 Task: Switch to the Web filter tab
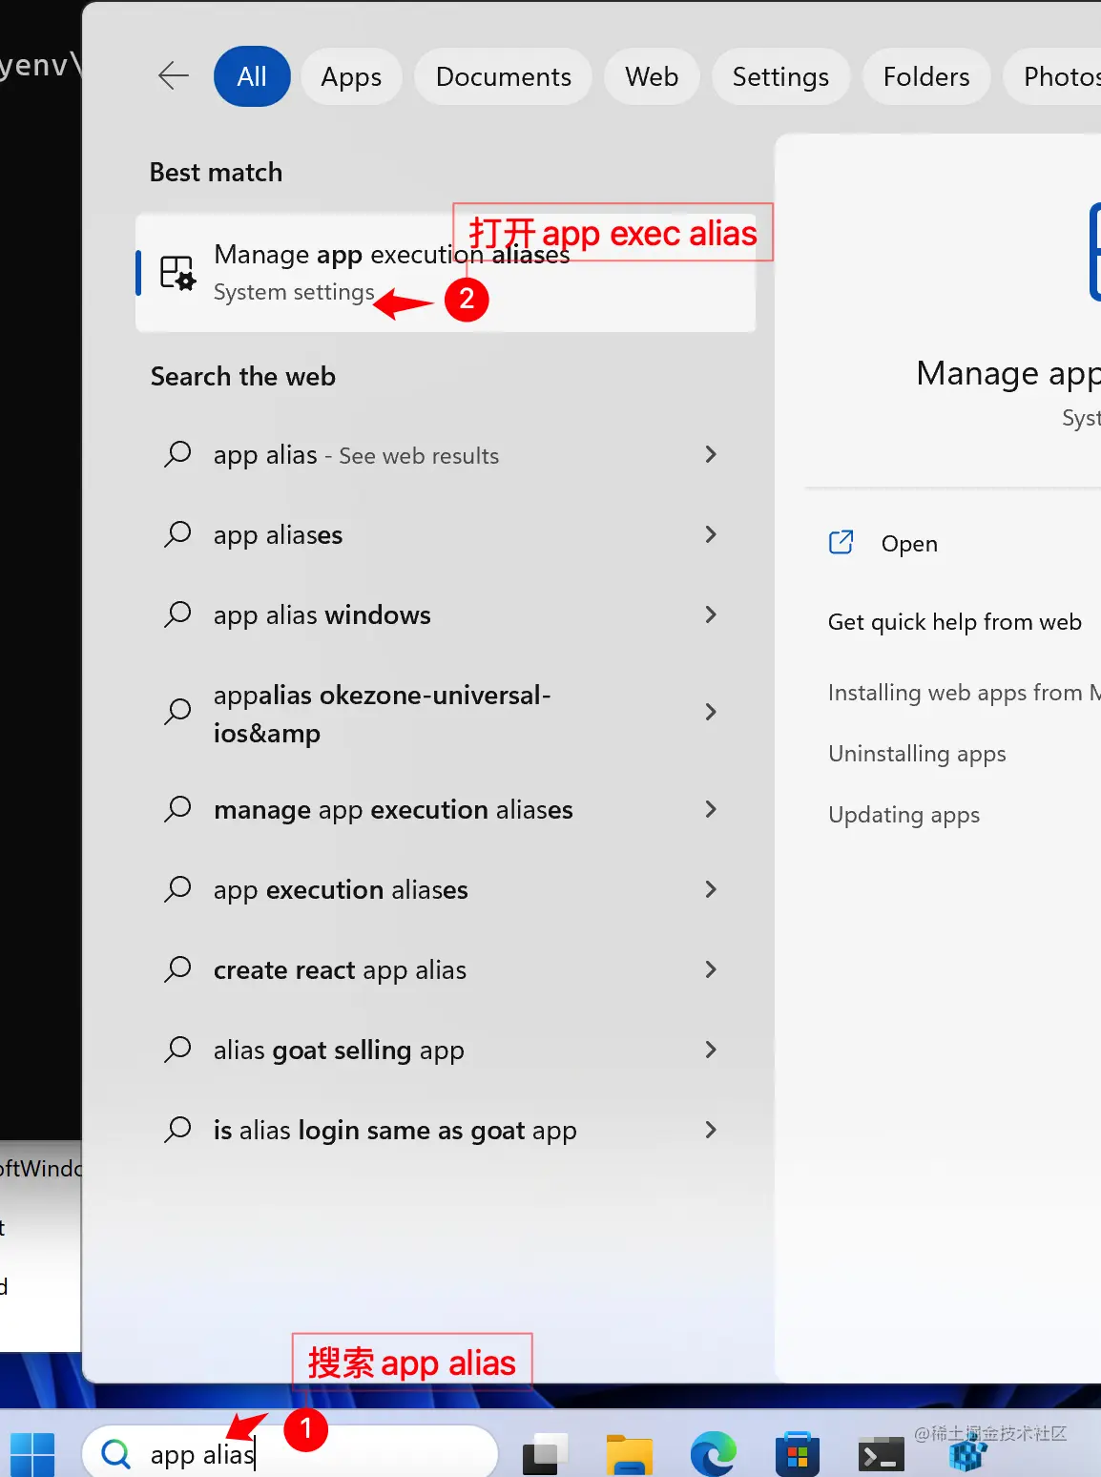pyautogui.click(x=652, y=76)
